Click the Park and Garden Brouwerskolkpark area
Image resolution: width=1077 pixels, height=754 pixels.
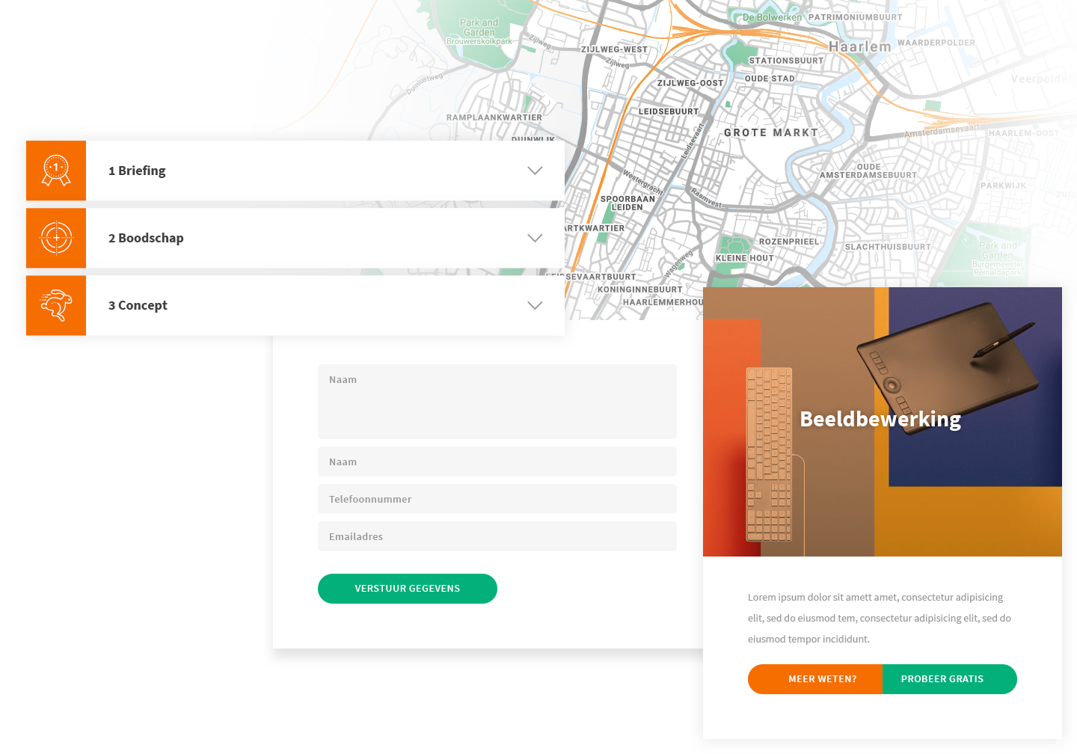(x=478, y=31)
